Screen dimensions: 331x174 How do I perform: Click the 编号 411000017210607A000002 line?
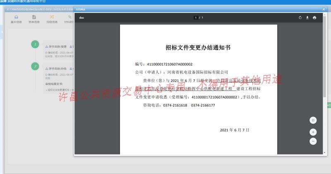pos(164,64)
